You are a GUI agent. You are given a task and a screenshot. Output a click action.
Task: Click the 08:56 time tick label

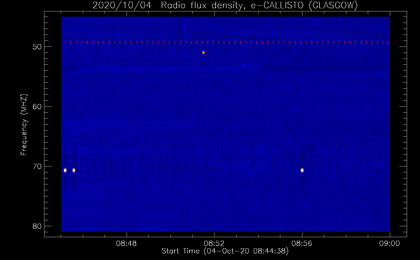(302, 244)
